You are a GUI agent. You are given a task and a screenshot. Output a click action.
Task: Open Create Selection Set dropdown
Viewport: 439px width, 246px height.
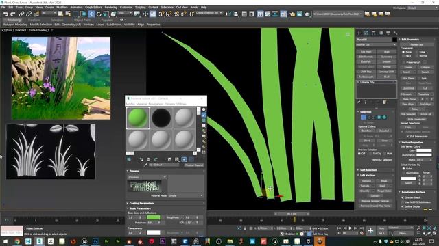[x=209, y=13]
